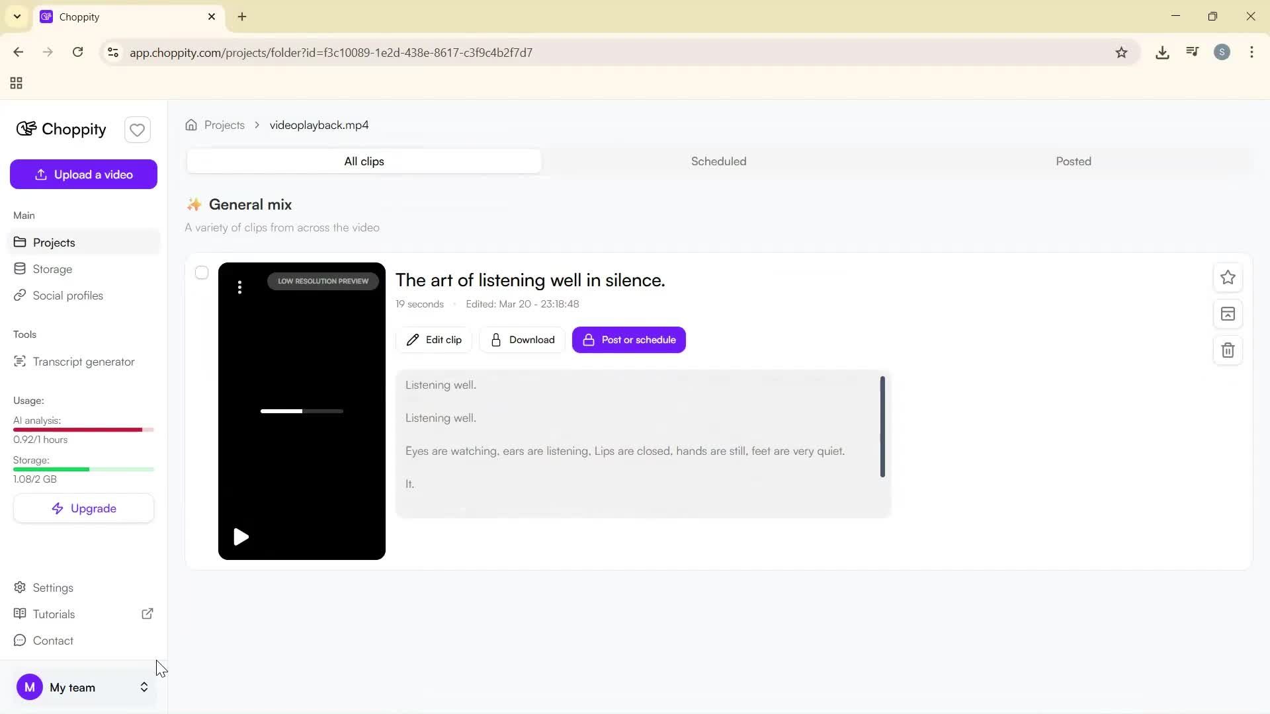
Task: Bookmark the page via the star in address bar
Action: (x=1122, y=52)
